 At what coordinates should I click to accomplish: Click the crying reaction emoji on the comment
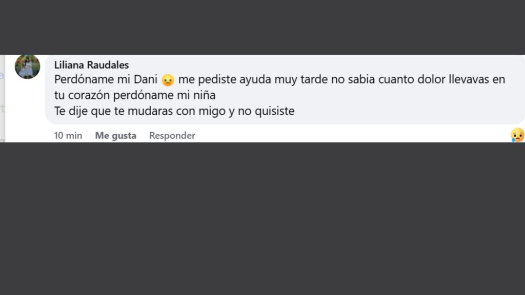coord(518,136)
